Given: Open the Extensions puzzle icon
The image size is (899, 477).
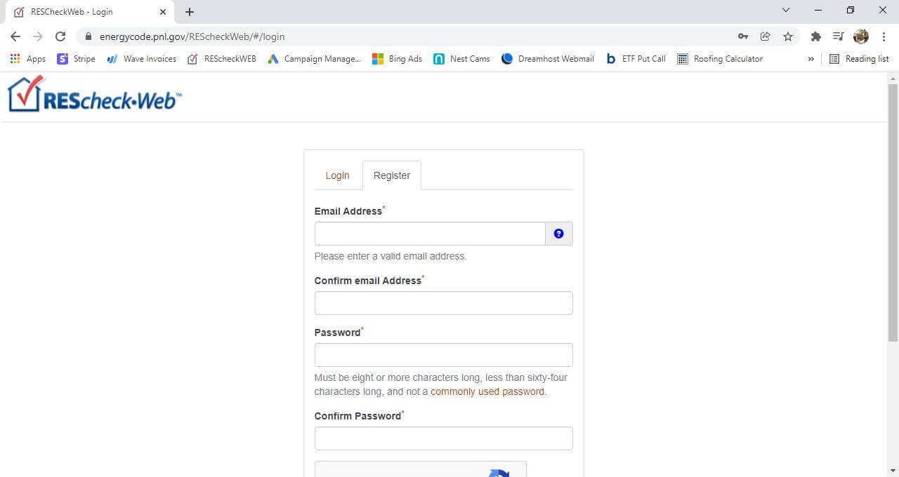Looking at the screenshot, I should [x=815, y=36].
